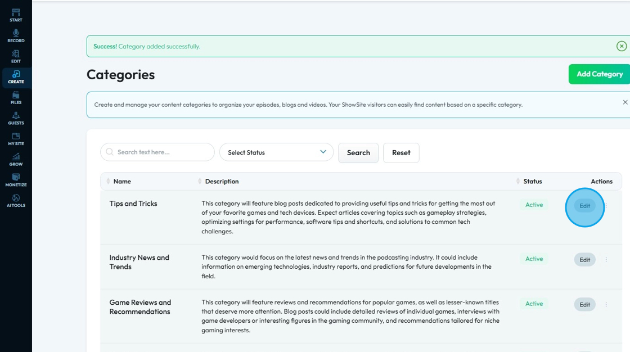Image resolution: width=630 pixels, height=352 pixels.
Task: Edit the Game Reviews and Recommendations category
Action: click(x=584, y=305)
